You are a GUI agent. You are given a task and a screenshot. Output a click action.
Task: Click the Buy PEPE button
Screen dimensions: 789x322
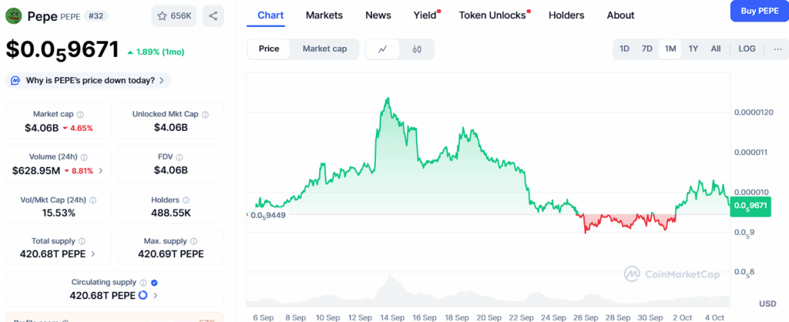(758, 12)
